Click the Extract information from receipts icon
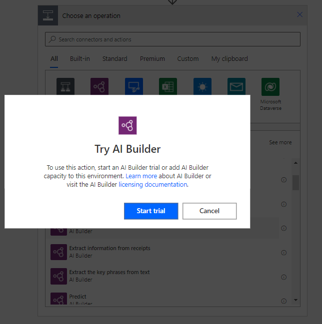322x324 pixels. 59,252
